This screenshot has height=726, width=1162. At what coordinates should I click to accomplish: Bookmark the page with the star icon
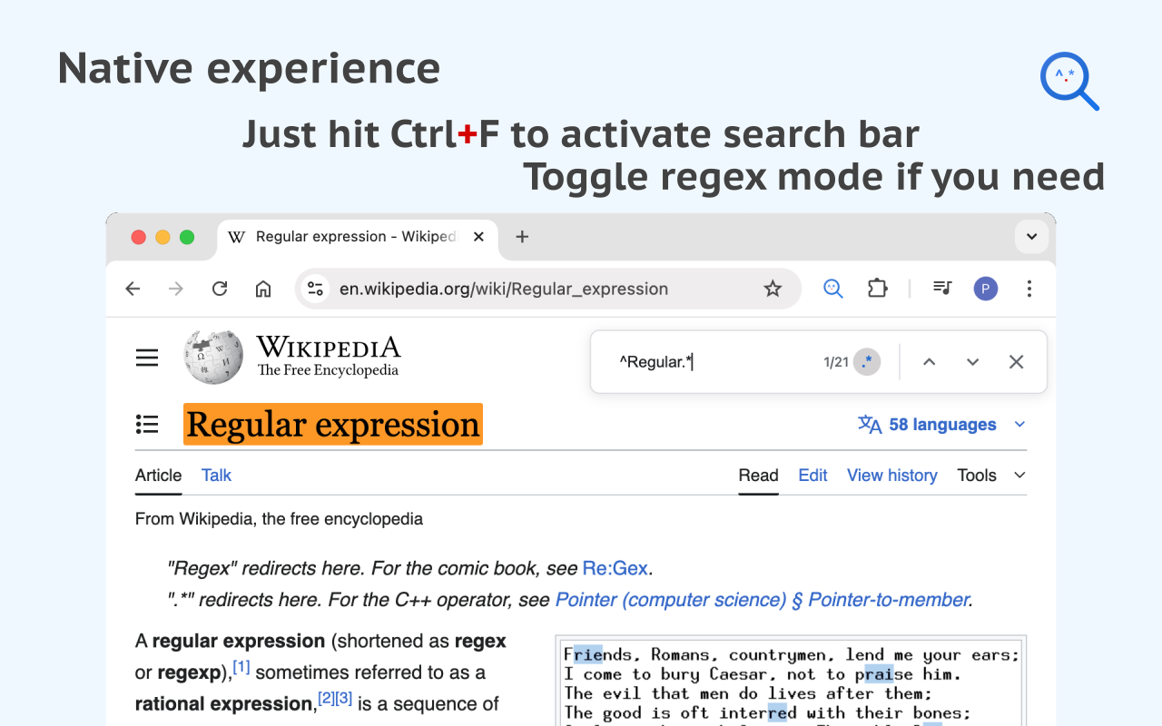coord(773,288)
